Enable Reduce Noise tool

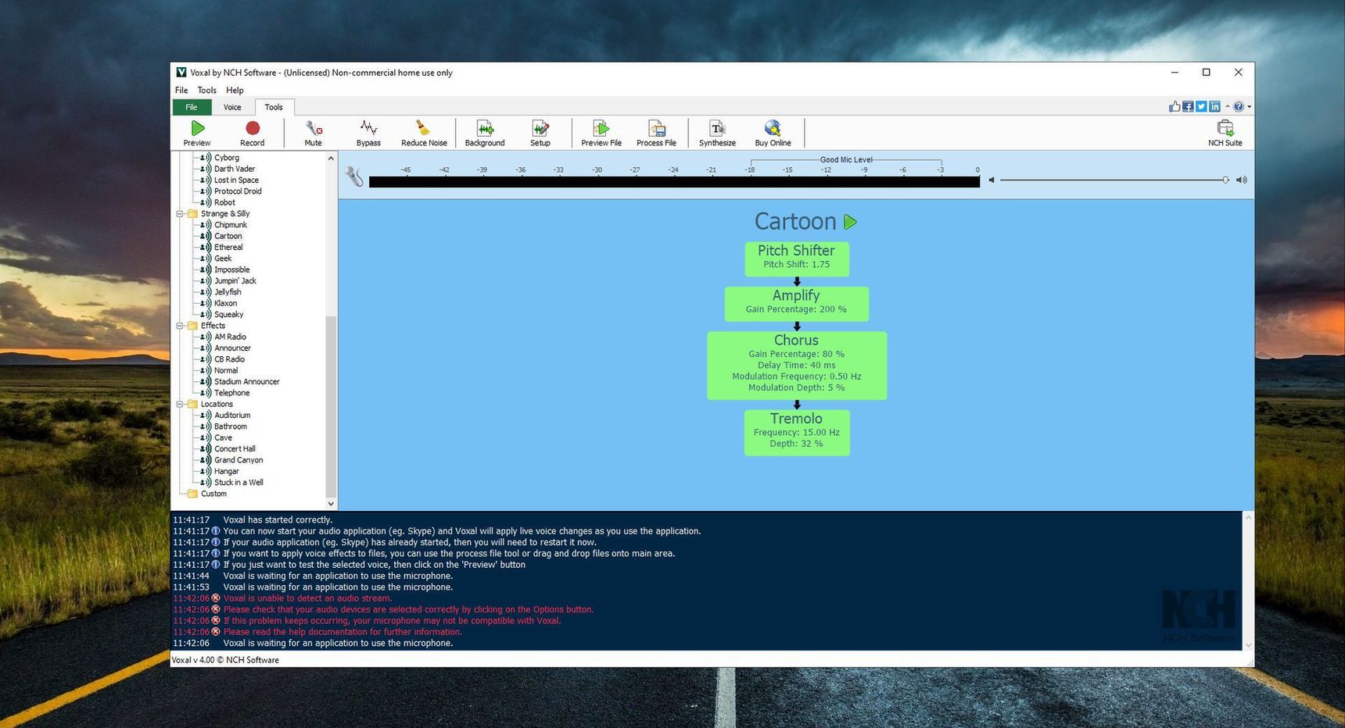(x=424, y=133)
